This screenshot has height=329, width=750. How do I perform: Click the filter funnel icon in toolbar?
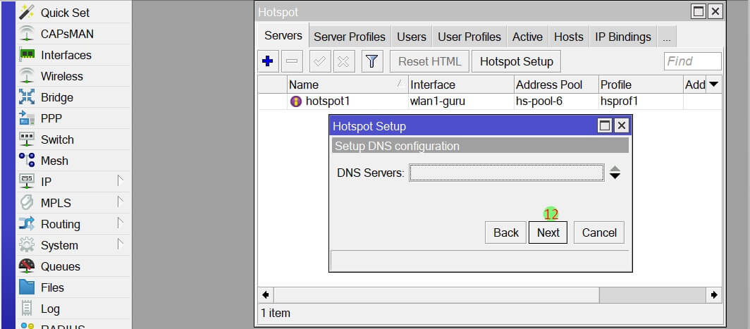click(372, 61)
